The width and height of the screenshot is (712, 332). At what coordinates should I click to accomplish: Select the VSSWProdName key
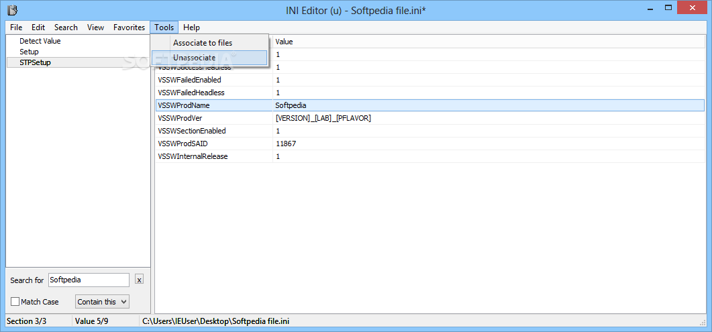tap(184, 105)
